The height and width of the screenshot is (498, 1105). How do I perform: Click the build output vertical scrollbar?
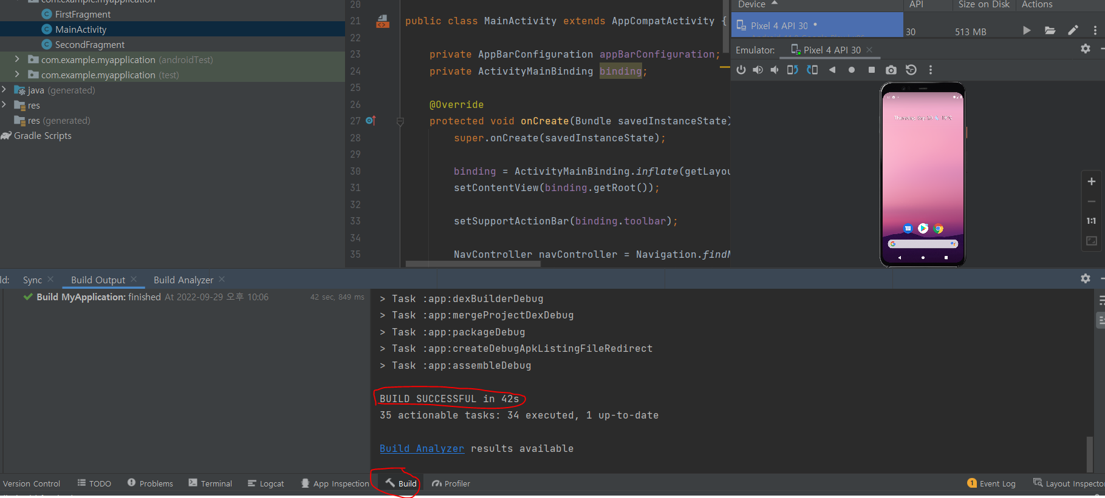1090,454
